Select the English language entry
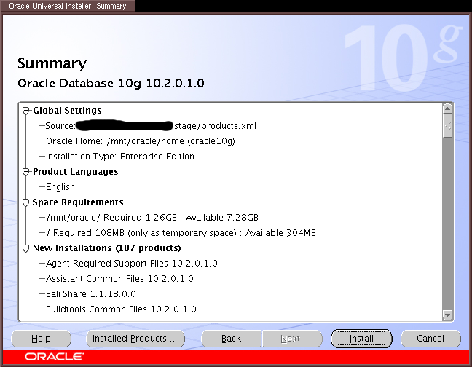Image resolution: width=472 pixels, height=367 pixels. pyautogui.click(x=60, y=187)
